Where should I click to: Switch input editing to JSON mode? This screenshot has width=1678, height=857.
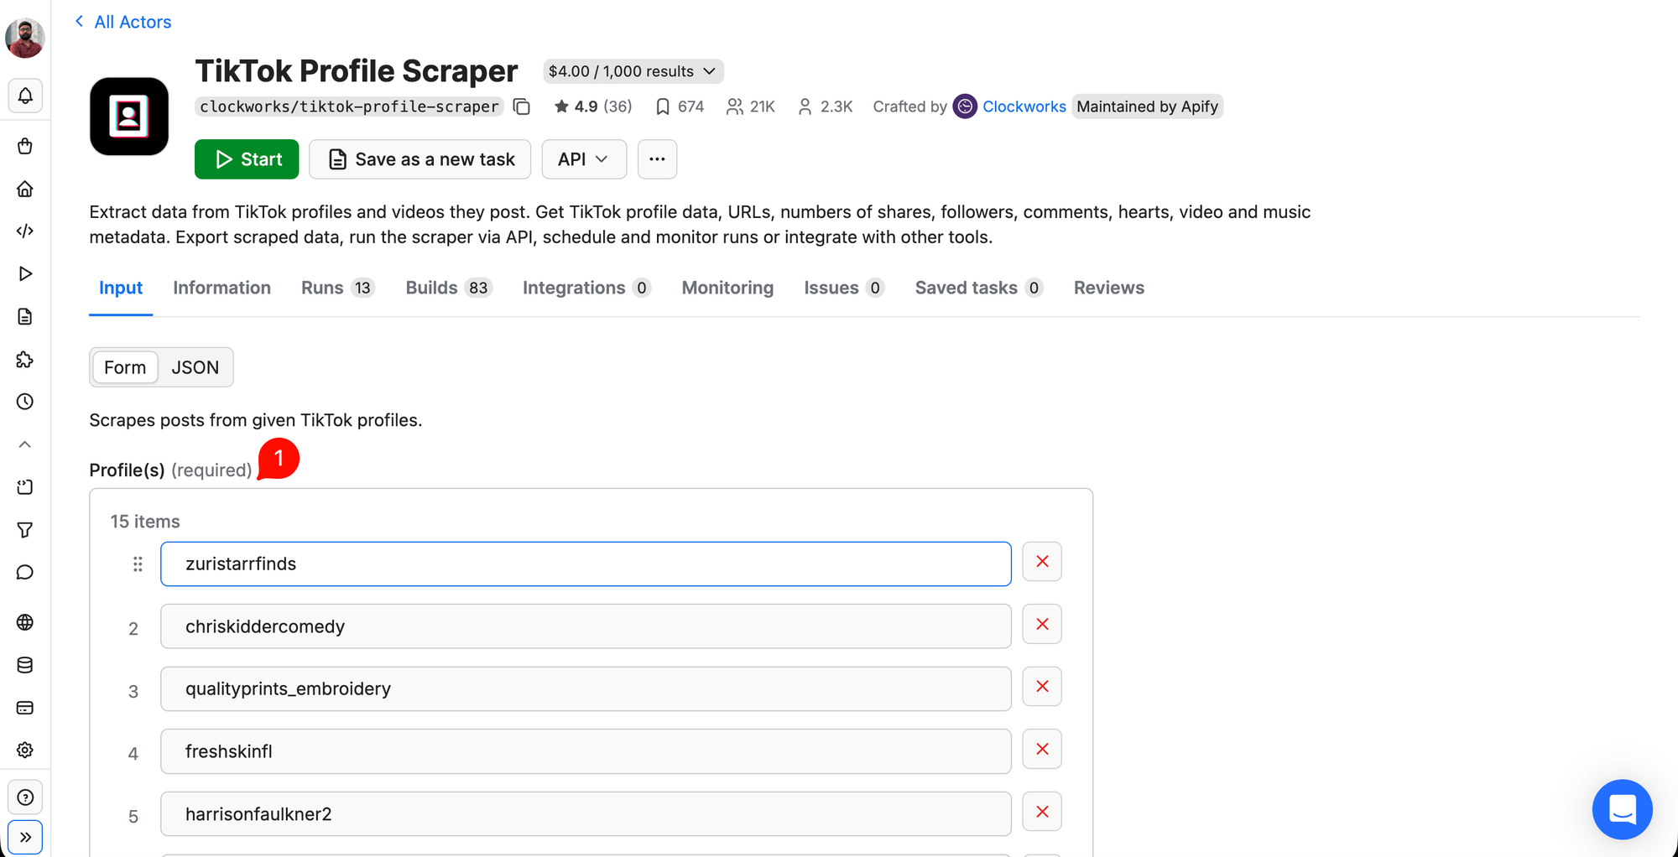(195, 367)
